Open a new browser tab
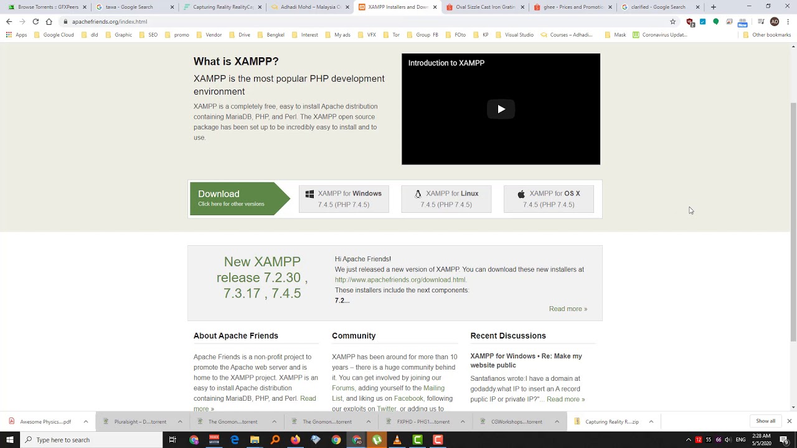 tap(714, 7)
